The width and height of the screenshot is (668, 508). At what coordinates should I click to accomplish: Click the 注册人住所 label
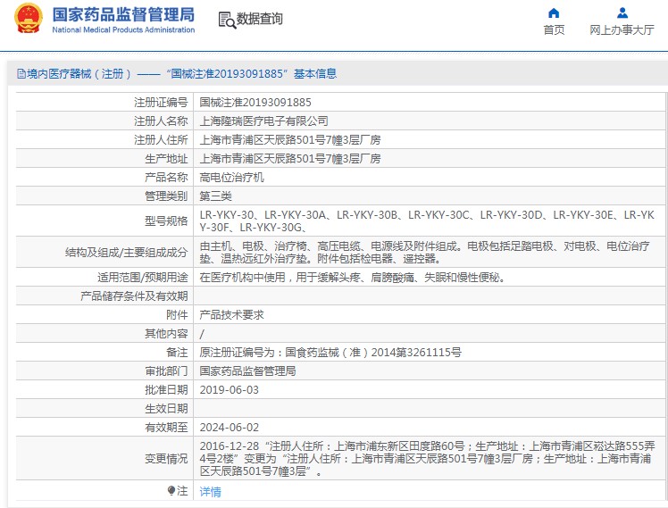coord(161,139)
